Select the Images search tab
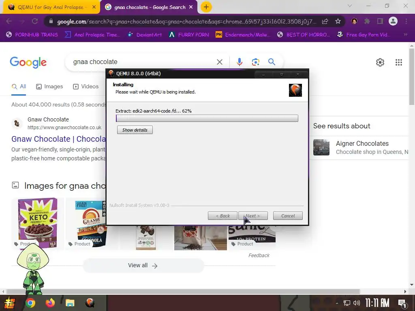415x311 pixels. [x=49, y=87]
